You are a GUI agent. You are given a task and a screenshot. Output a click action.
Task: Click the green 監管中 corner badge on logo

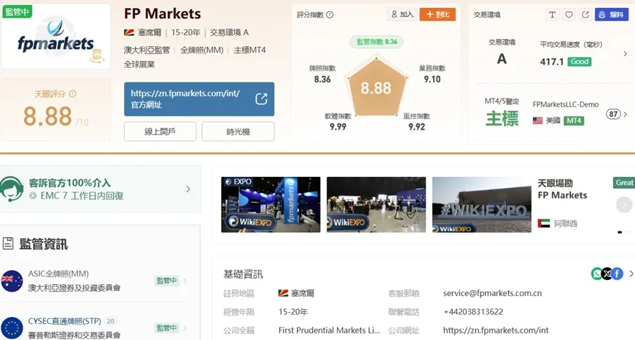coord(17,11)
